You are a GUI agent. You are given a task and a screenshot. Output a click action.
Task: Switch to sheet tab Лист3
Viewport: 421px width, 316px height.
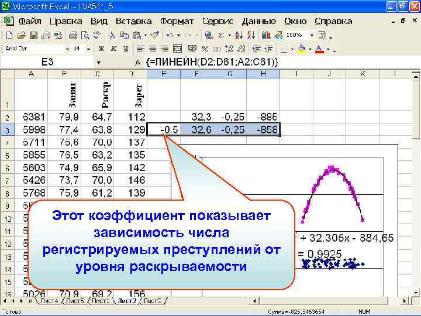click(152, 301)
